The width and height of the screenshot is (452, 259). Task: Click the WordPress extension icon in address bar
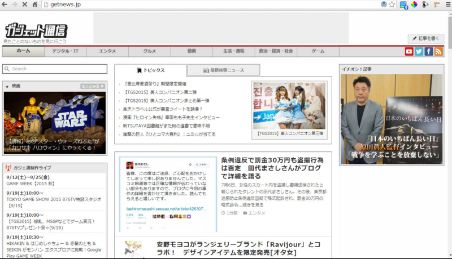pyautogui.click(x=384, y=5)
